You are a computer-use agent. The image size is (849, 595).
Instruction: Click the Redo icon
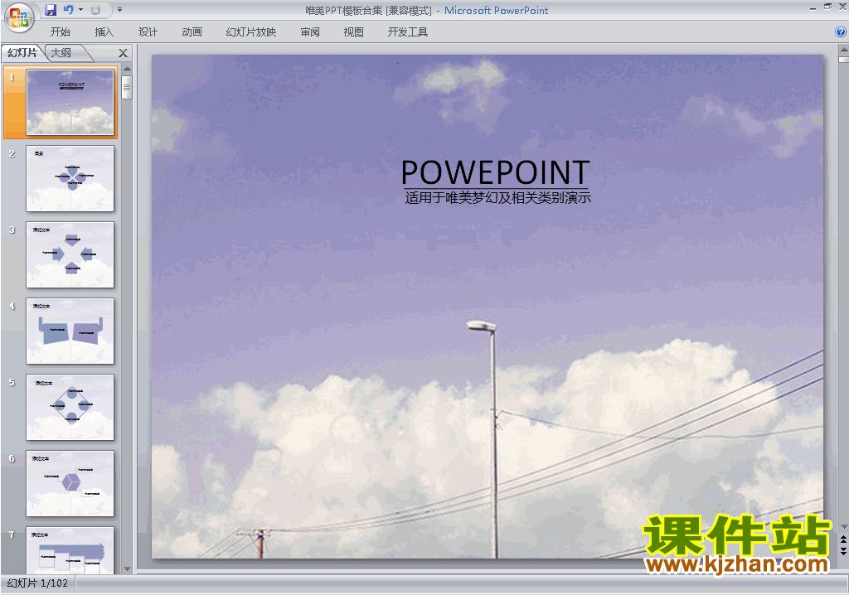click(x=96, y=10)
